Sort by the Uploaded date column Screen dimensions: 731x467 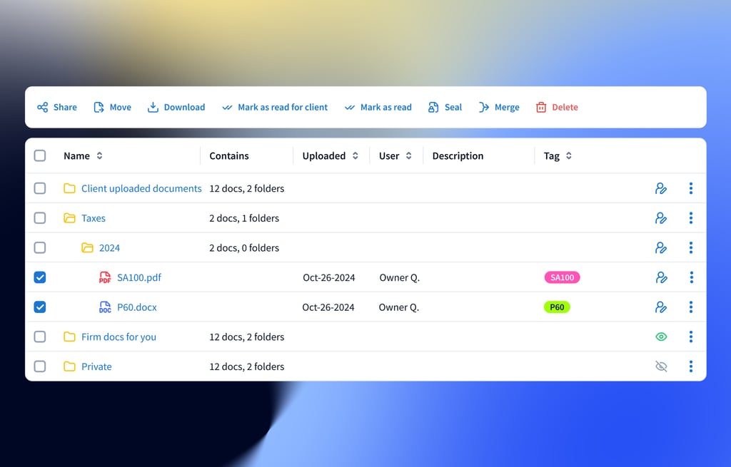[355, 156]
